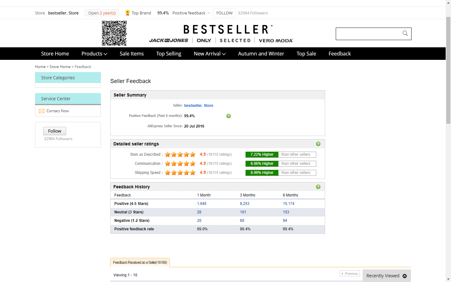
Task: Click the Communication star rating
Action: coord(180,164)
